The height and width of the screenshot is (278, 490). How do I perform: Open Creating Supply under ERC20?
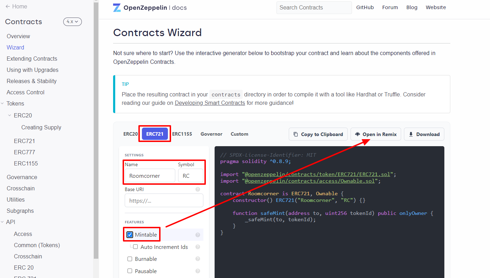[41, 127]
